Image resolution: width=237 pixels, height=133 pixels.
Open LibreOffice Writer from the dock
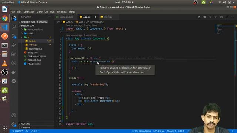coord(5,9)
